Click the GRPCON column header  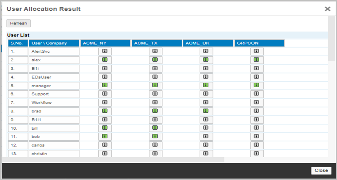click(260, 43)
